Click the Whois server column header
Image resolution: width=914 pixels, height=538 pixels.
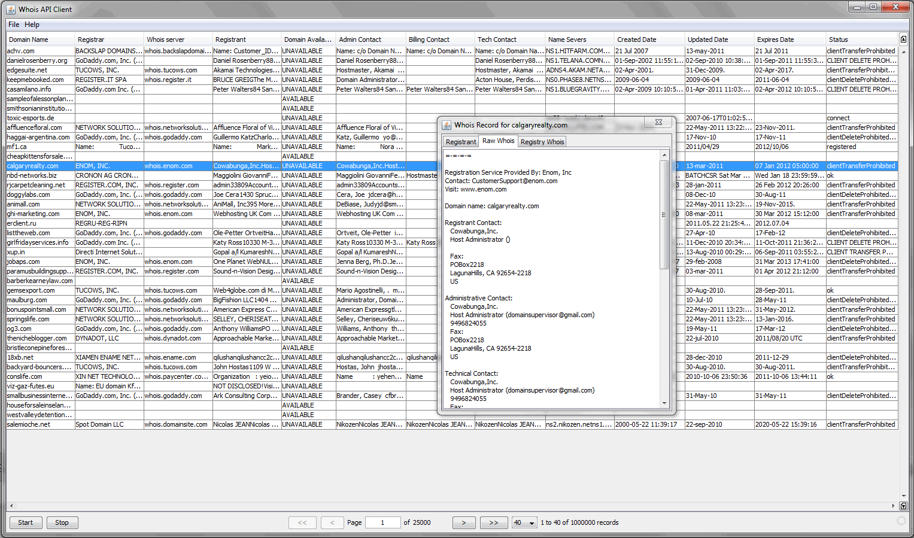click(x=177, y=39)
